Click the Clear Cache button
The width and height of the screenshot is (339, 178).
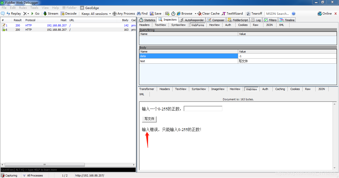[x=209, y=14]
